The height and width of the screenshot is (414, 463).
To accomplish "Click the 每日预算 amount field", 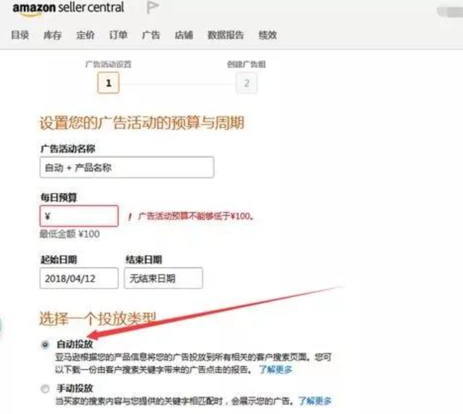I will point(79,216).
